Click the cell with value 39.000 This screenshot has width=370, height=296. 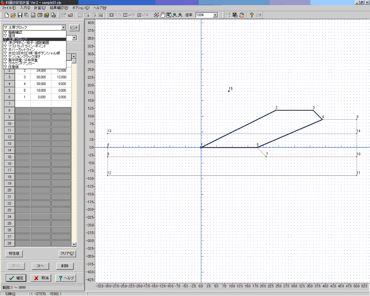41,84
